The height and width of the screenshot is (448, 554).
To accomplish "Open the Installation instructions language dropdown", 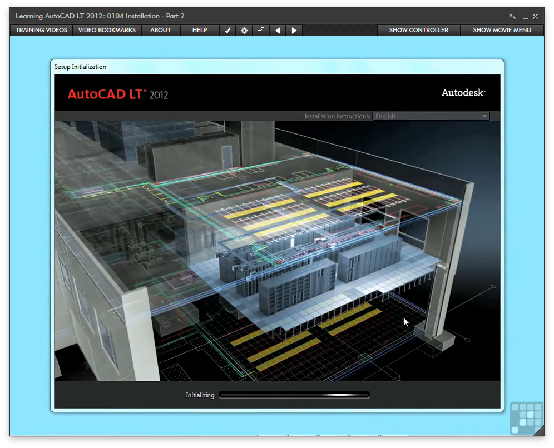I will (431, 116).
